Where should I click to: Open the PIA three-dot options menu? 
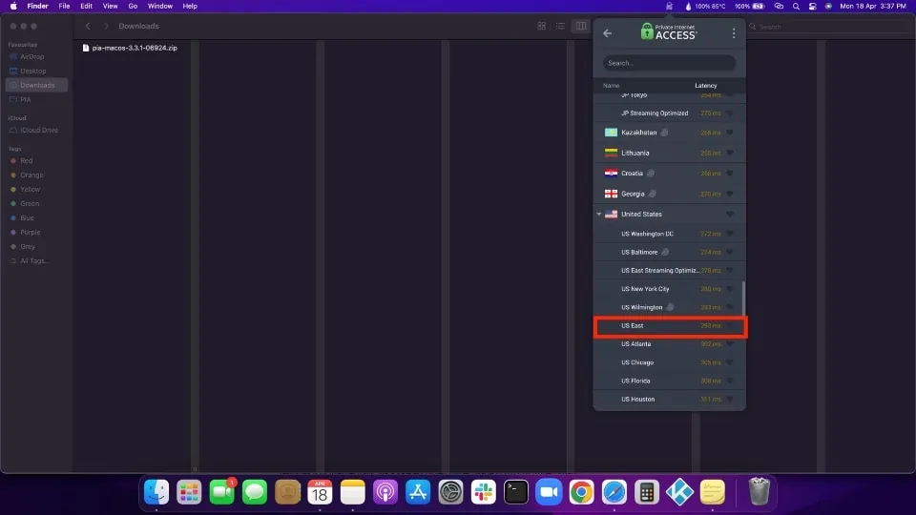tap(734, 33)
